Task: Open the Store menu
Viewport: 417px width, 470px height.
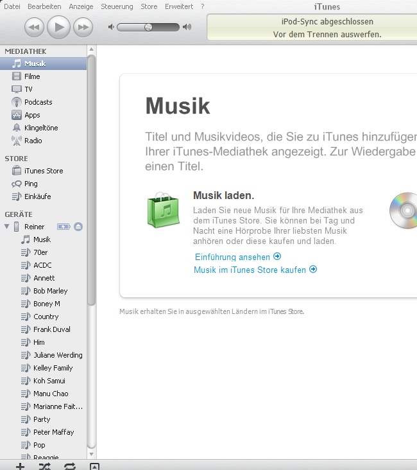Action: coord(149,6)
